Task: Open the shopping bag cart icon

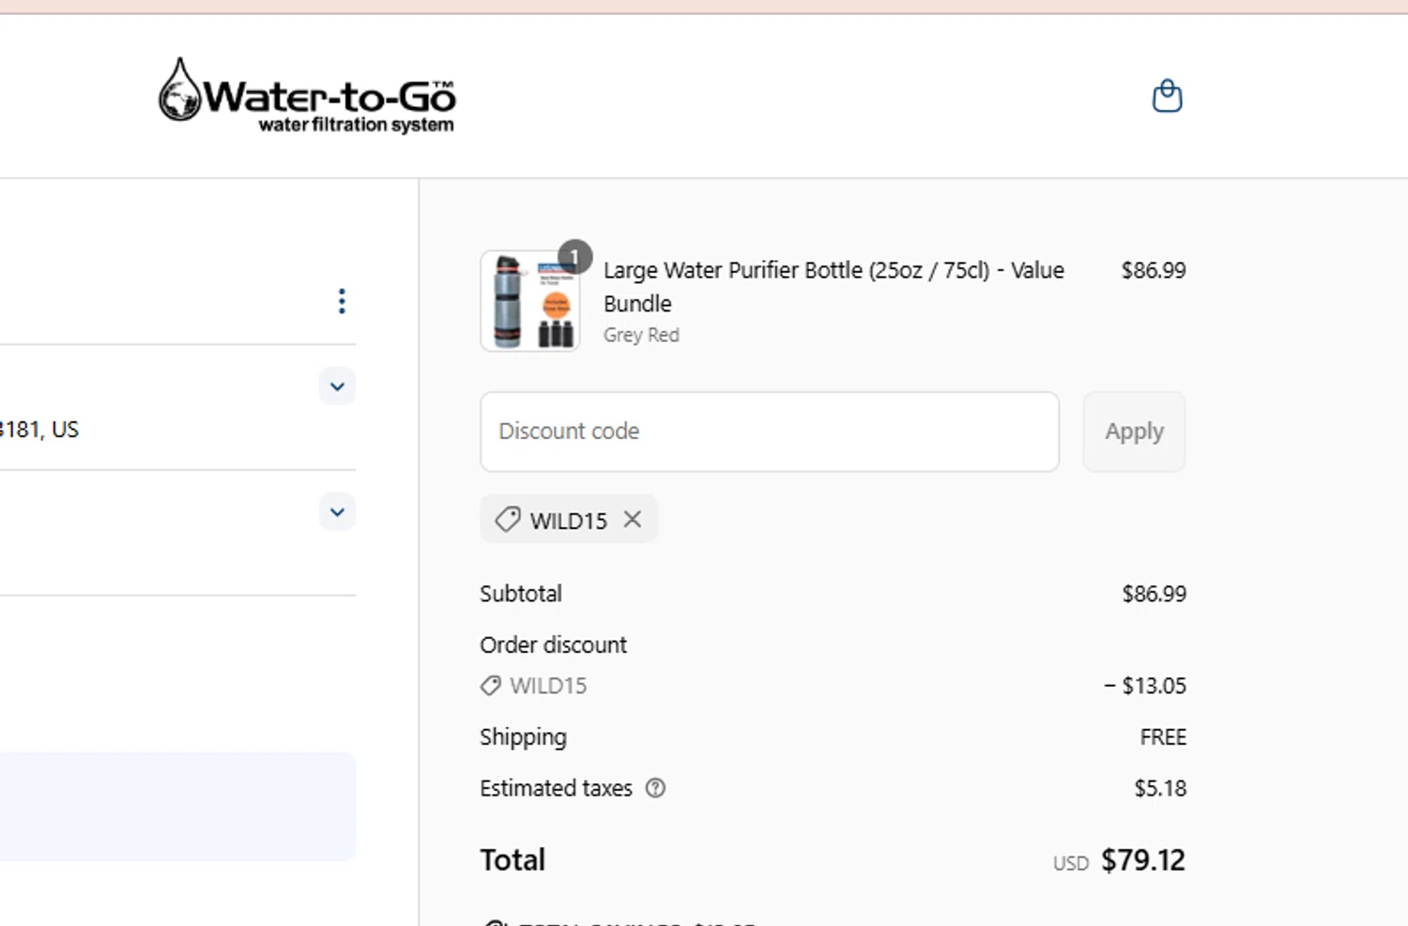Action: (1167, 96)
